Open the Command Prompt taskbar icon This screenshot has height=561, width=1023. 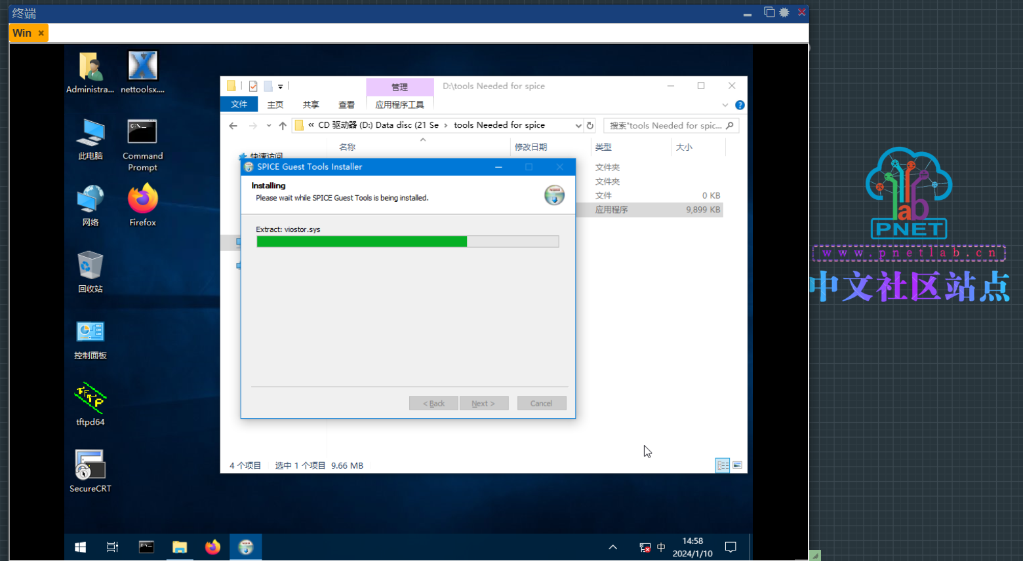point(146,547)
